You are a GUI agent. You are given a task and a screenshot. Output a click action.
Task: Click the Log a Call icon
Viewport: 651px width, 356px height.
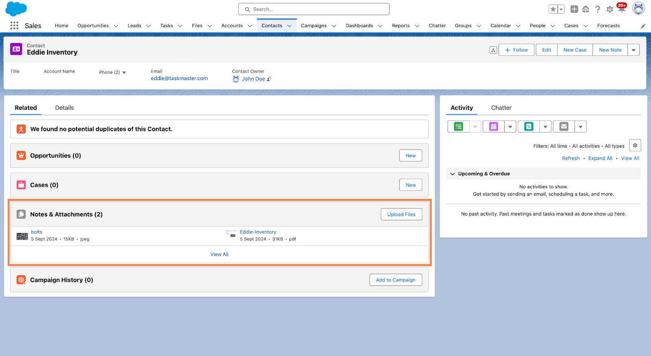(x=529, y=127)
